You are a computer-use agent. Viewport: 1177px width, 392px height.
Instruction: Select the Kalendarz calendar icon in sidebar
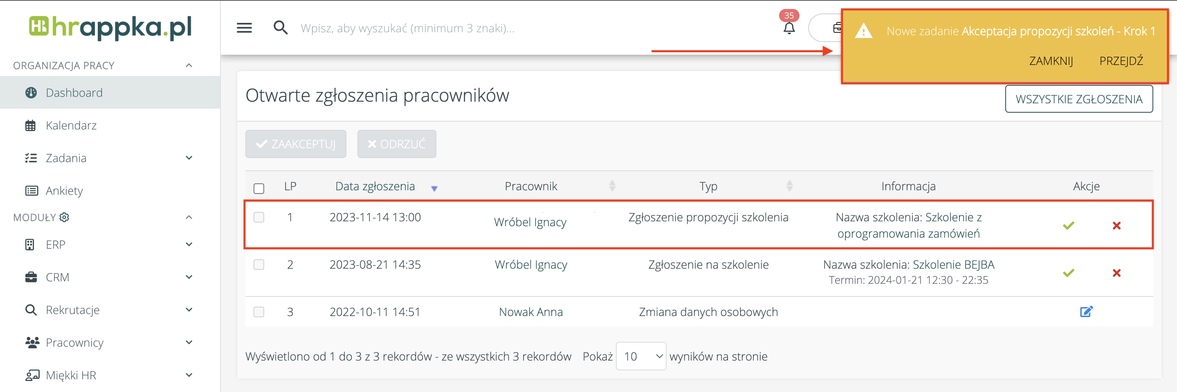point(31,125)
